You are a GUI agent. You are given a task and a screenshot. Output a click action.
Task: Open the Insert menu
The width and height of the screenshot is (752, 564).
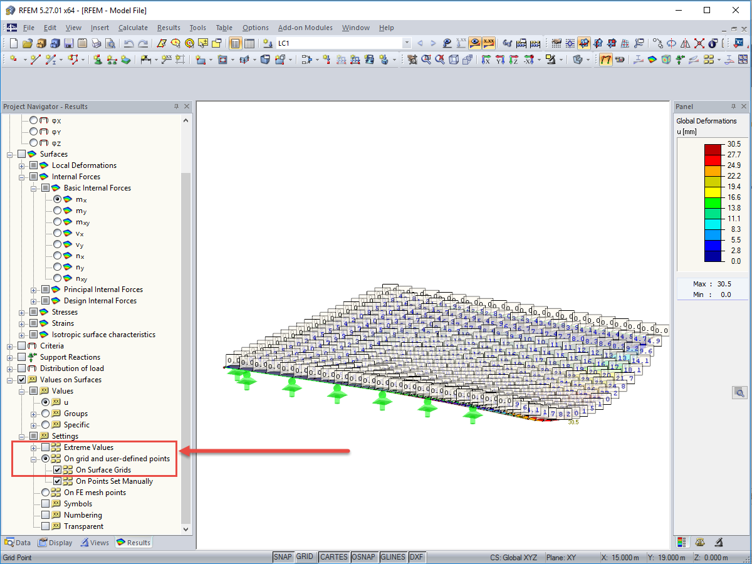tap(100, 28)
